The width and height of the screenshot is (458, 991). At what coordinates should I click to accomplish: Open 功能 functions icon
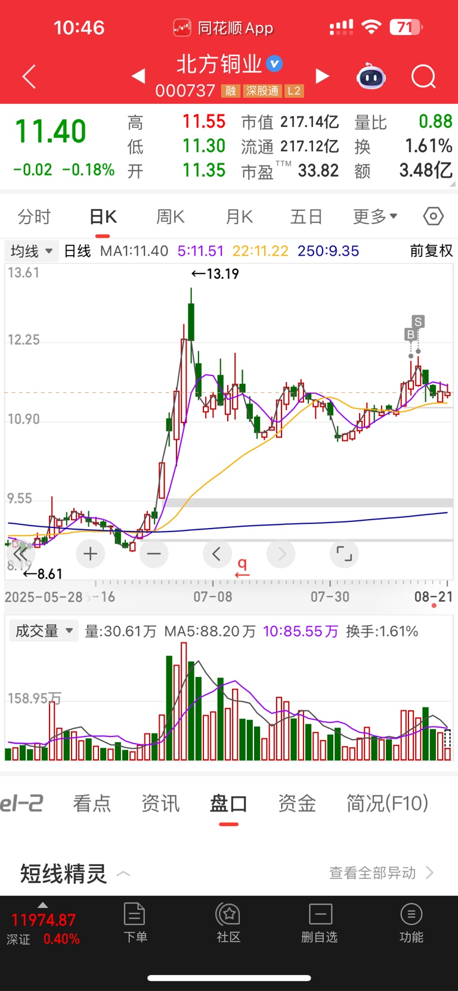[x=411, y=922]
